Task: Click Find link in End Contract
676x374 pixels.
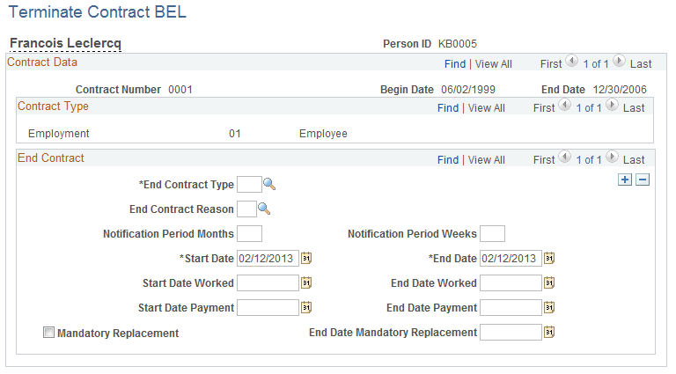Action: click(448, 160)
